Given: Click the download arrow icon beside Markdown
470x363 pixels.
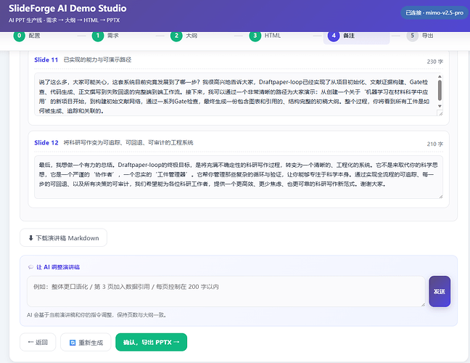Looking at the screenshot, I should pos(30,238).
